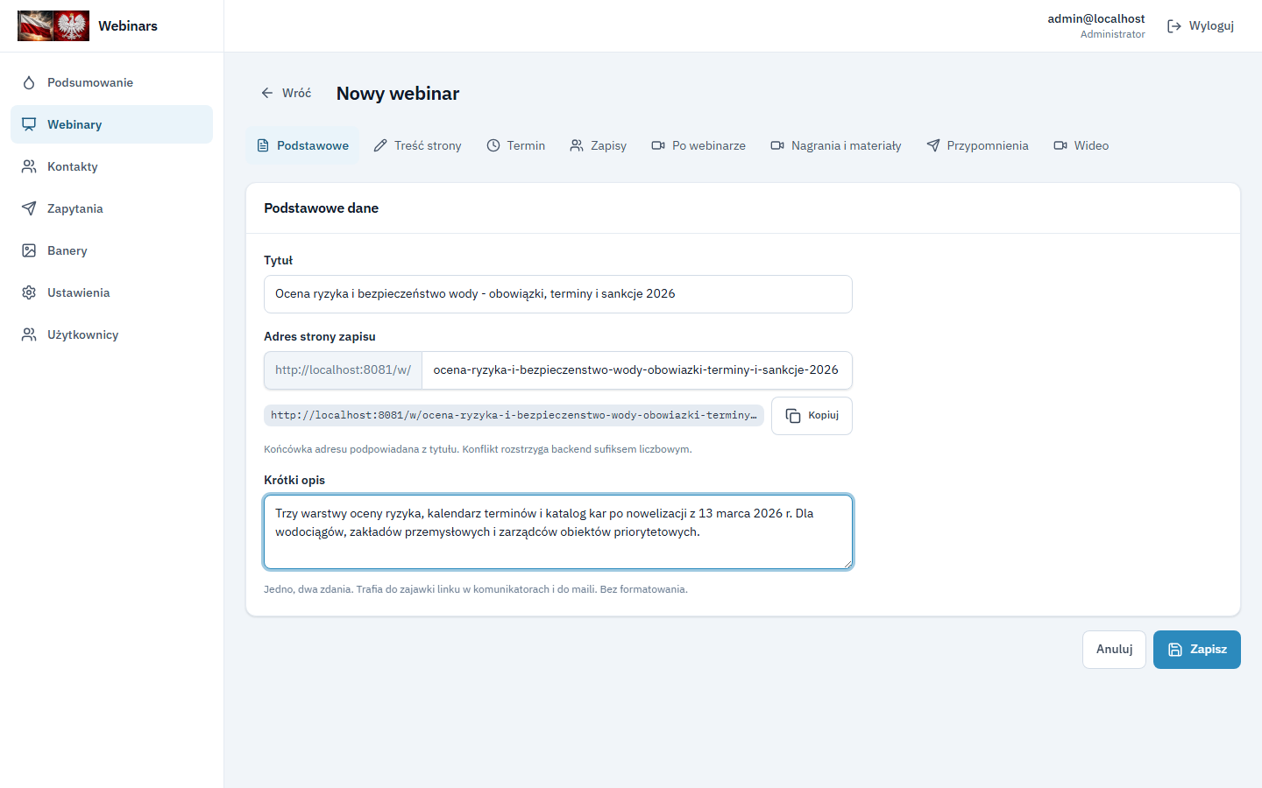Click the logout arrow icon beside Wyloguj
The image size is (1262, 788).
click(1174, 26)
